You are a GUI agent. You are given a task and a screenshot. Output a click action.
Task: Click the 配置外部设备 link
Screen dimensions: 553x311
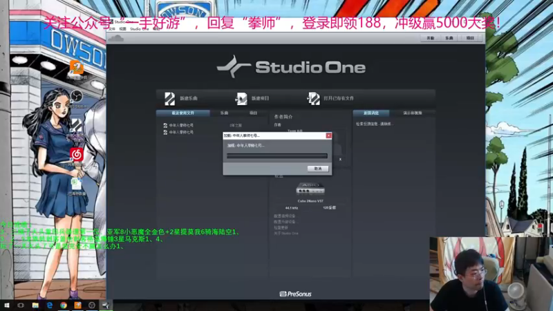click(x=285, y=222)
